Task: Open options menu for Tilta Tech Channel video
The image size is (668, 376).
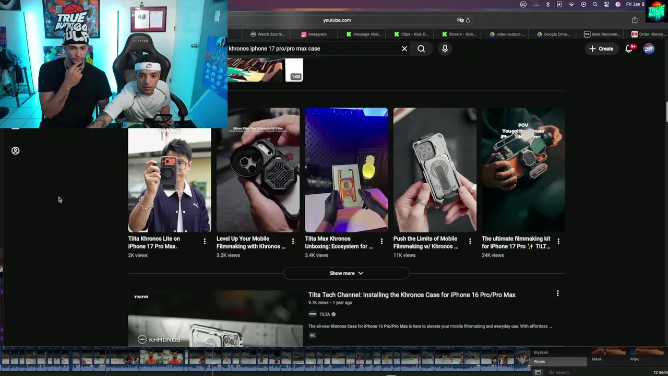Action: pos(557,293)
